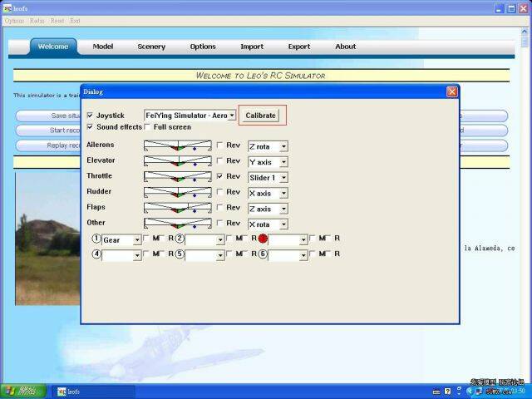Expand hidden tray icons with the chevron
Image resolution: width=532 pixels, height=399 pixels.
[469, 392]
